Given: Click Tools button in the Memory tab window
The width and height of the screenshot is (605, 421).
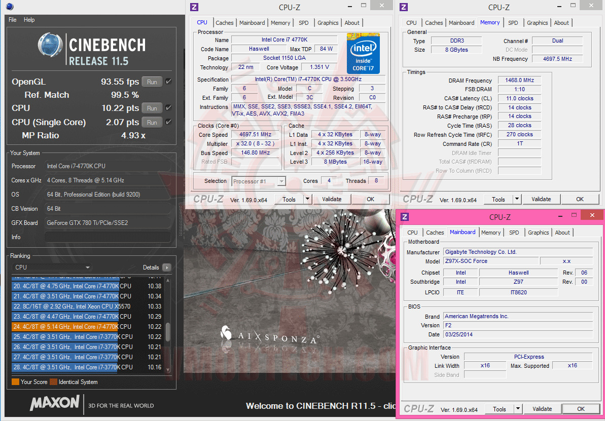Looking at the screenshot, I should 499,199.
